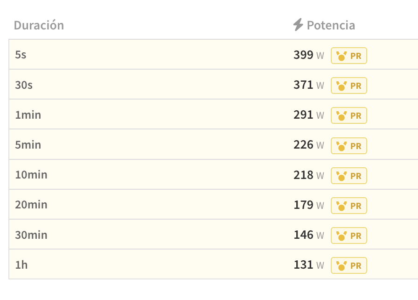The image size is (418, 300).
Task: Click the lightning bolt Potencia icon
Action: pos(298,25)
